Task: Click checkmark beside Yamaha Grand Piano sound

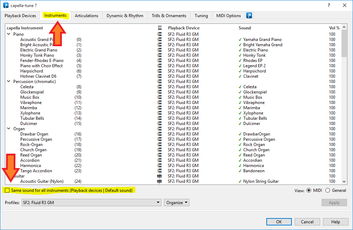Action: click(240, 40)
